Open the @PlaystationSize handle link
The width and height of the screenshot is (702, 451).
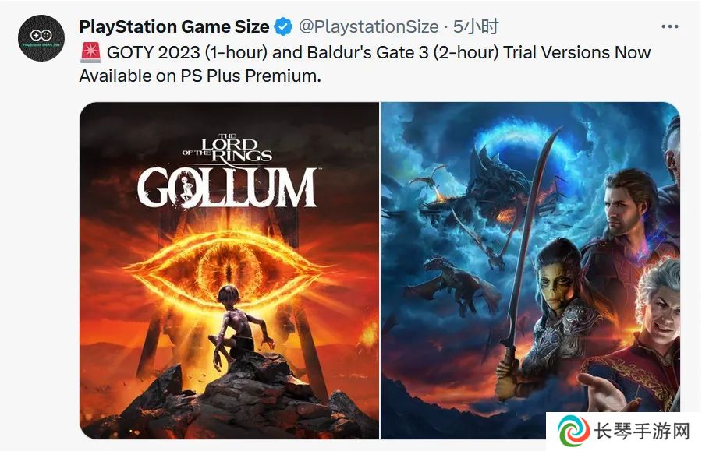(368, 26)
